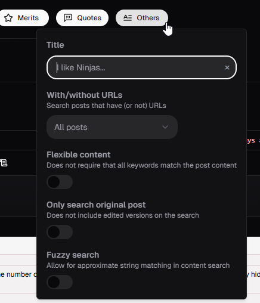Enable the Flexible content toggle
The image size is (260, 303).
(x=60, y=182)
